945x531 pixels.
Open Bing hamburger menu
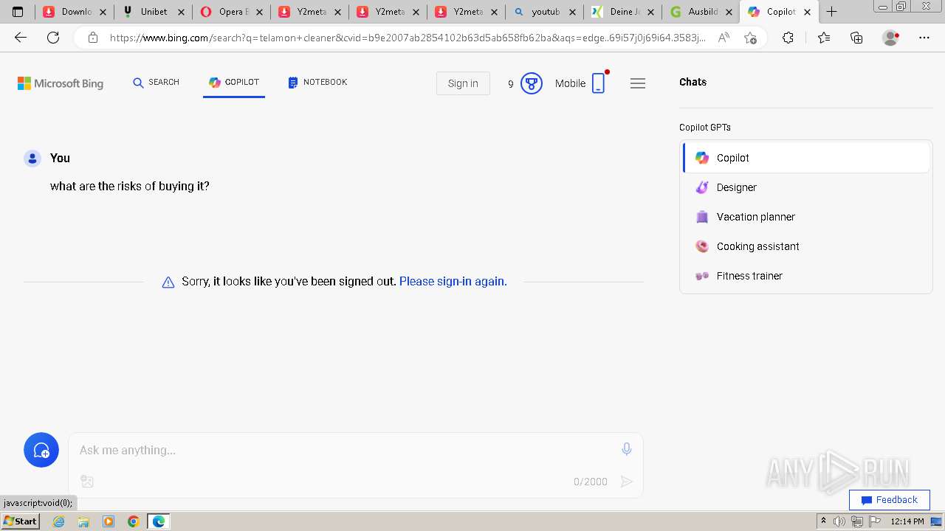(x=638, y=83)
